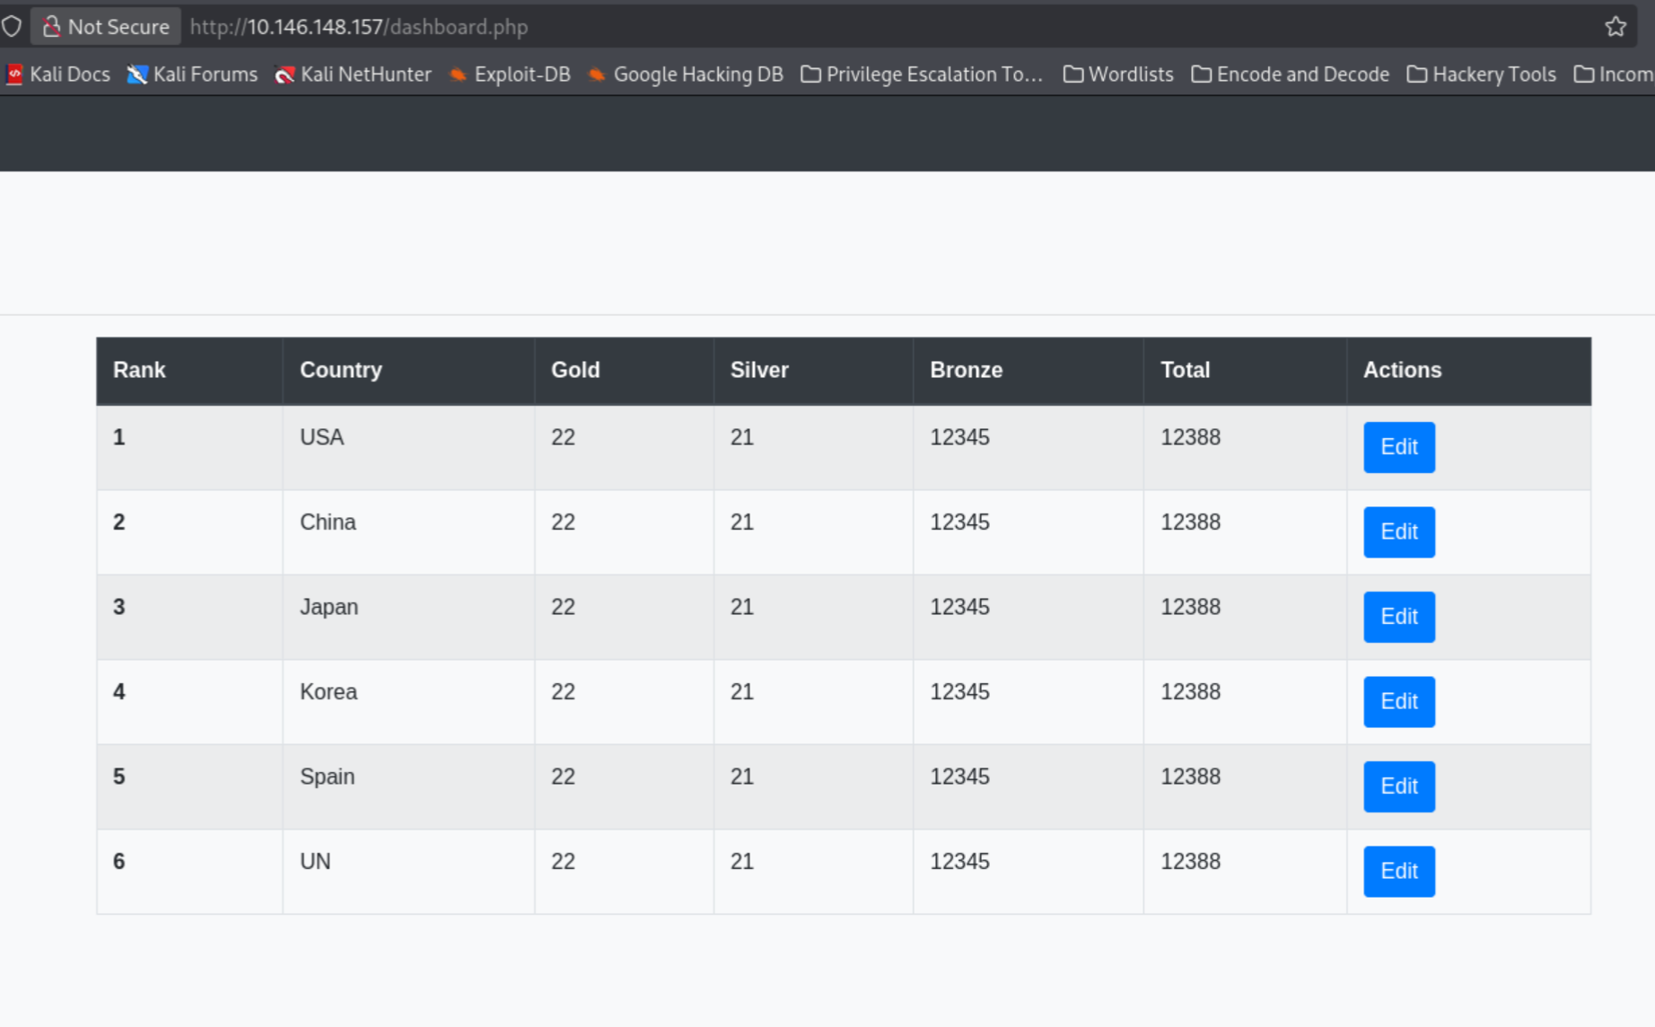
Task: Open the Hackery Tools bookmark folder
Action: [1482, 75]
